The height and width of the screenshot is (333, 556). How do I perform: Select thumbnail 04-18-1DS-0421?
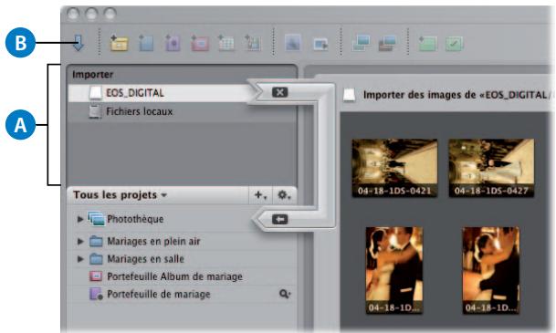click(x=394, y=168)
